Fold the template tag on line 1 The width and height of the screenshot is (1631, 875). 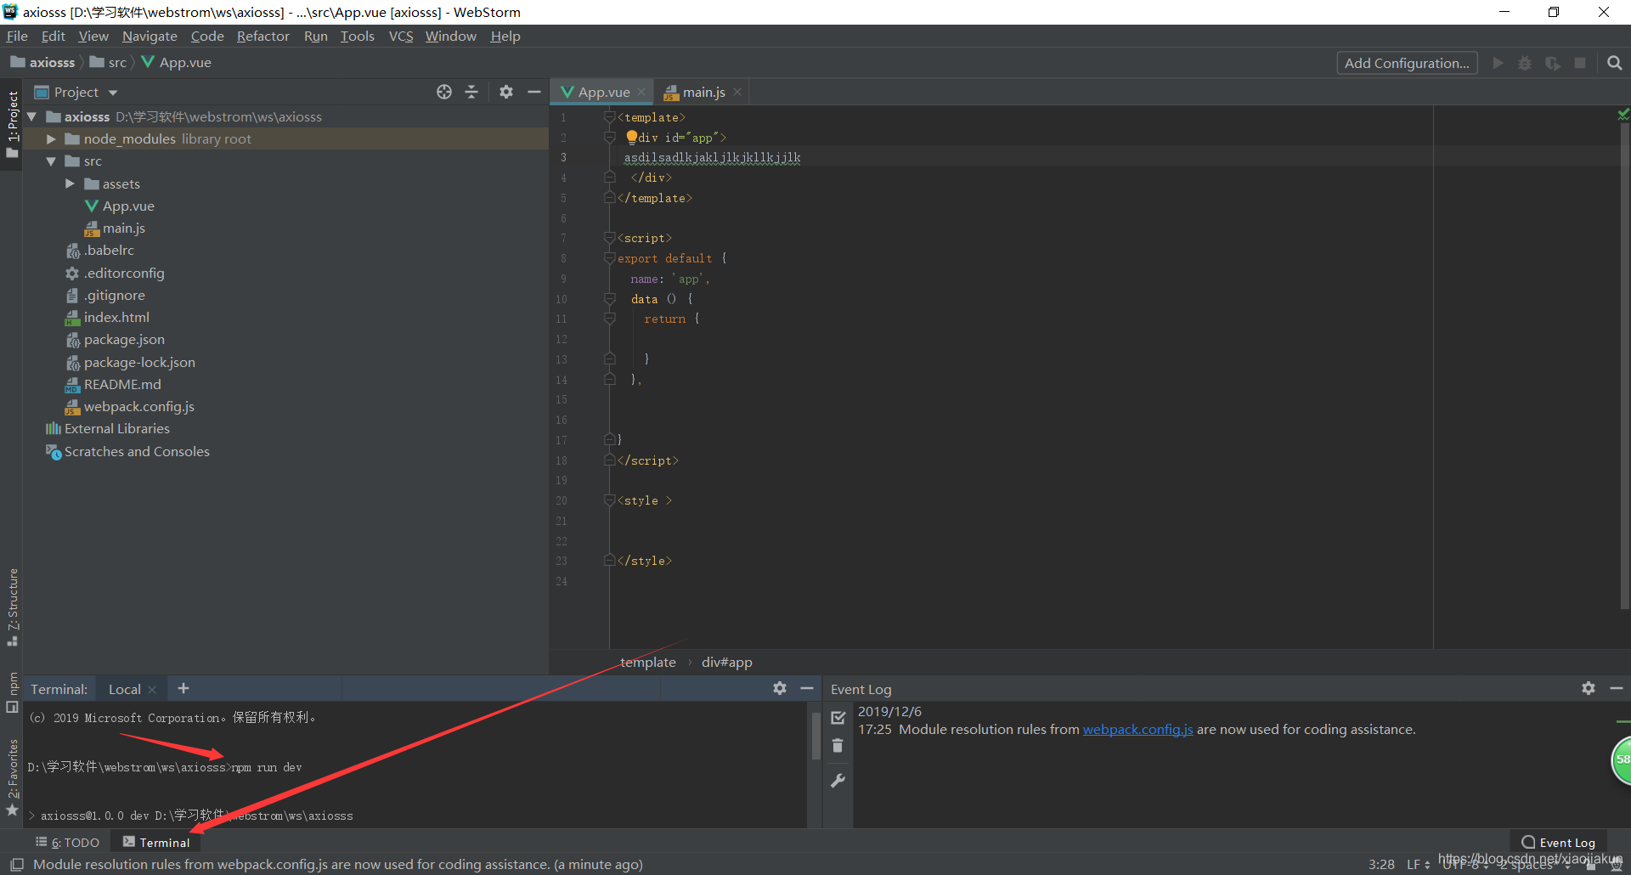pyautogui.click(x=609, y=116)
